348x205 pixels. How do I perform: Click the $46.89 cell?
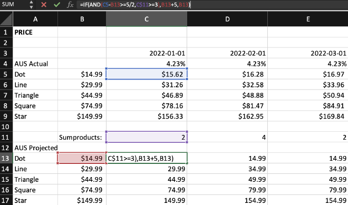coord(147,95)
